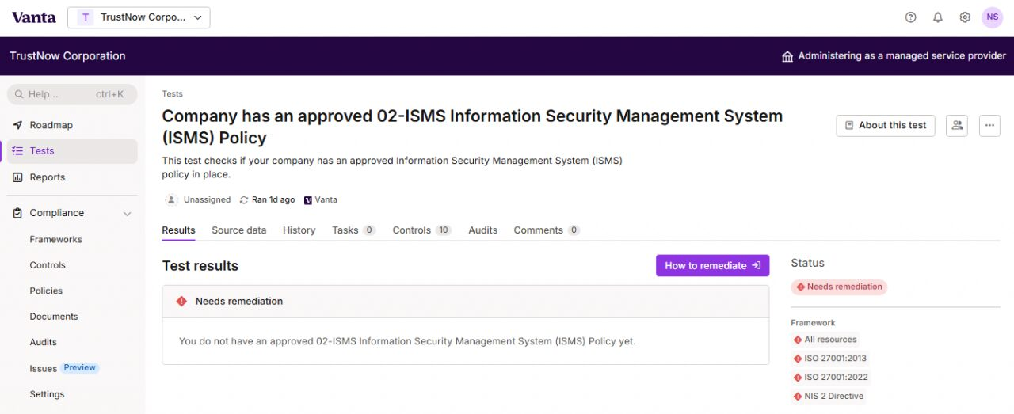
Task: Click the About this test button
Action: click(886, 125)
